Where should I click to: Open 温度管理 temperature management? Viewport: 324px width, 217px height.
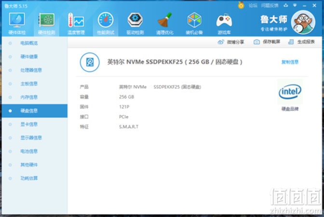76,23
